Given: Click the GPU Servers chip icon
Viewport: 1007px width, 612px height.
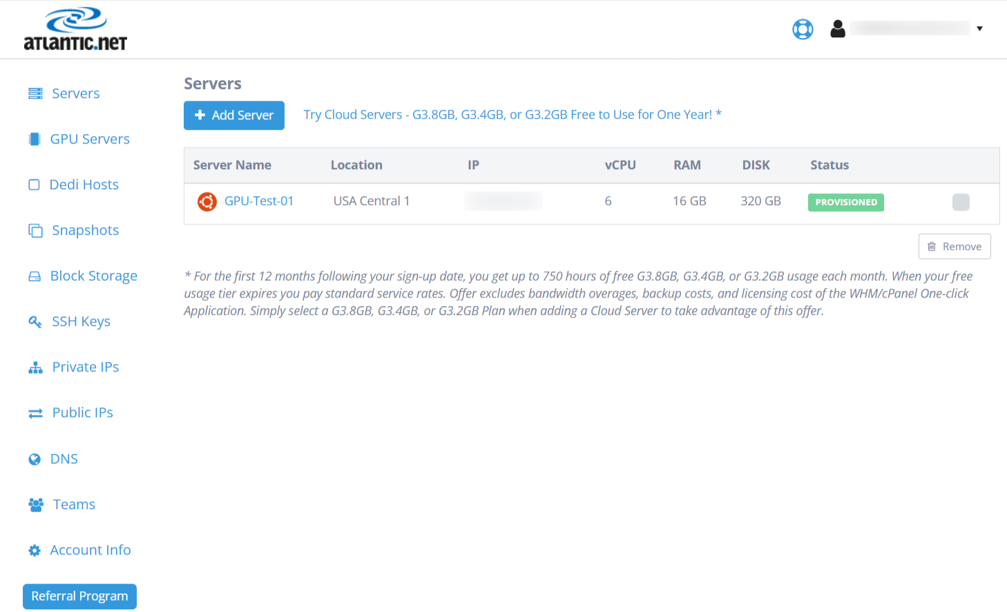Looking at the screenshot, I should [x=34, y=139].
